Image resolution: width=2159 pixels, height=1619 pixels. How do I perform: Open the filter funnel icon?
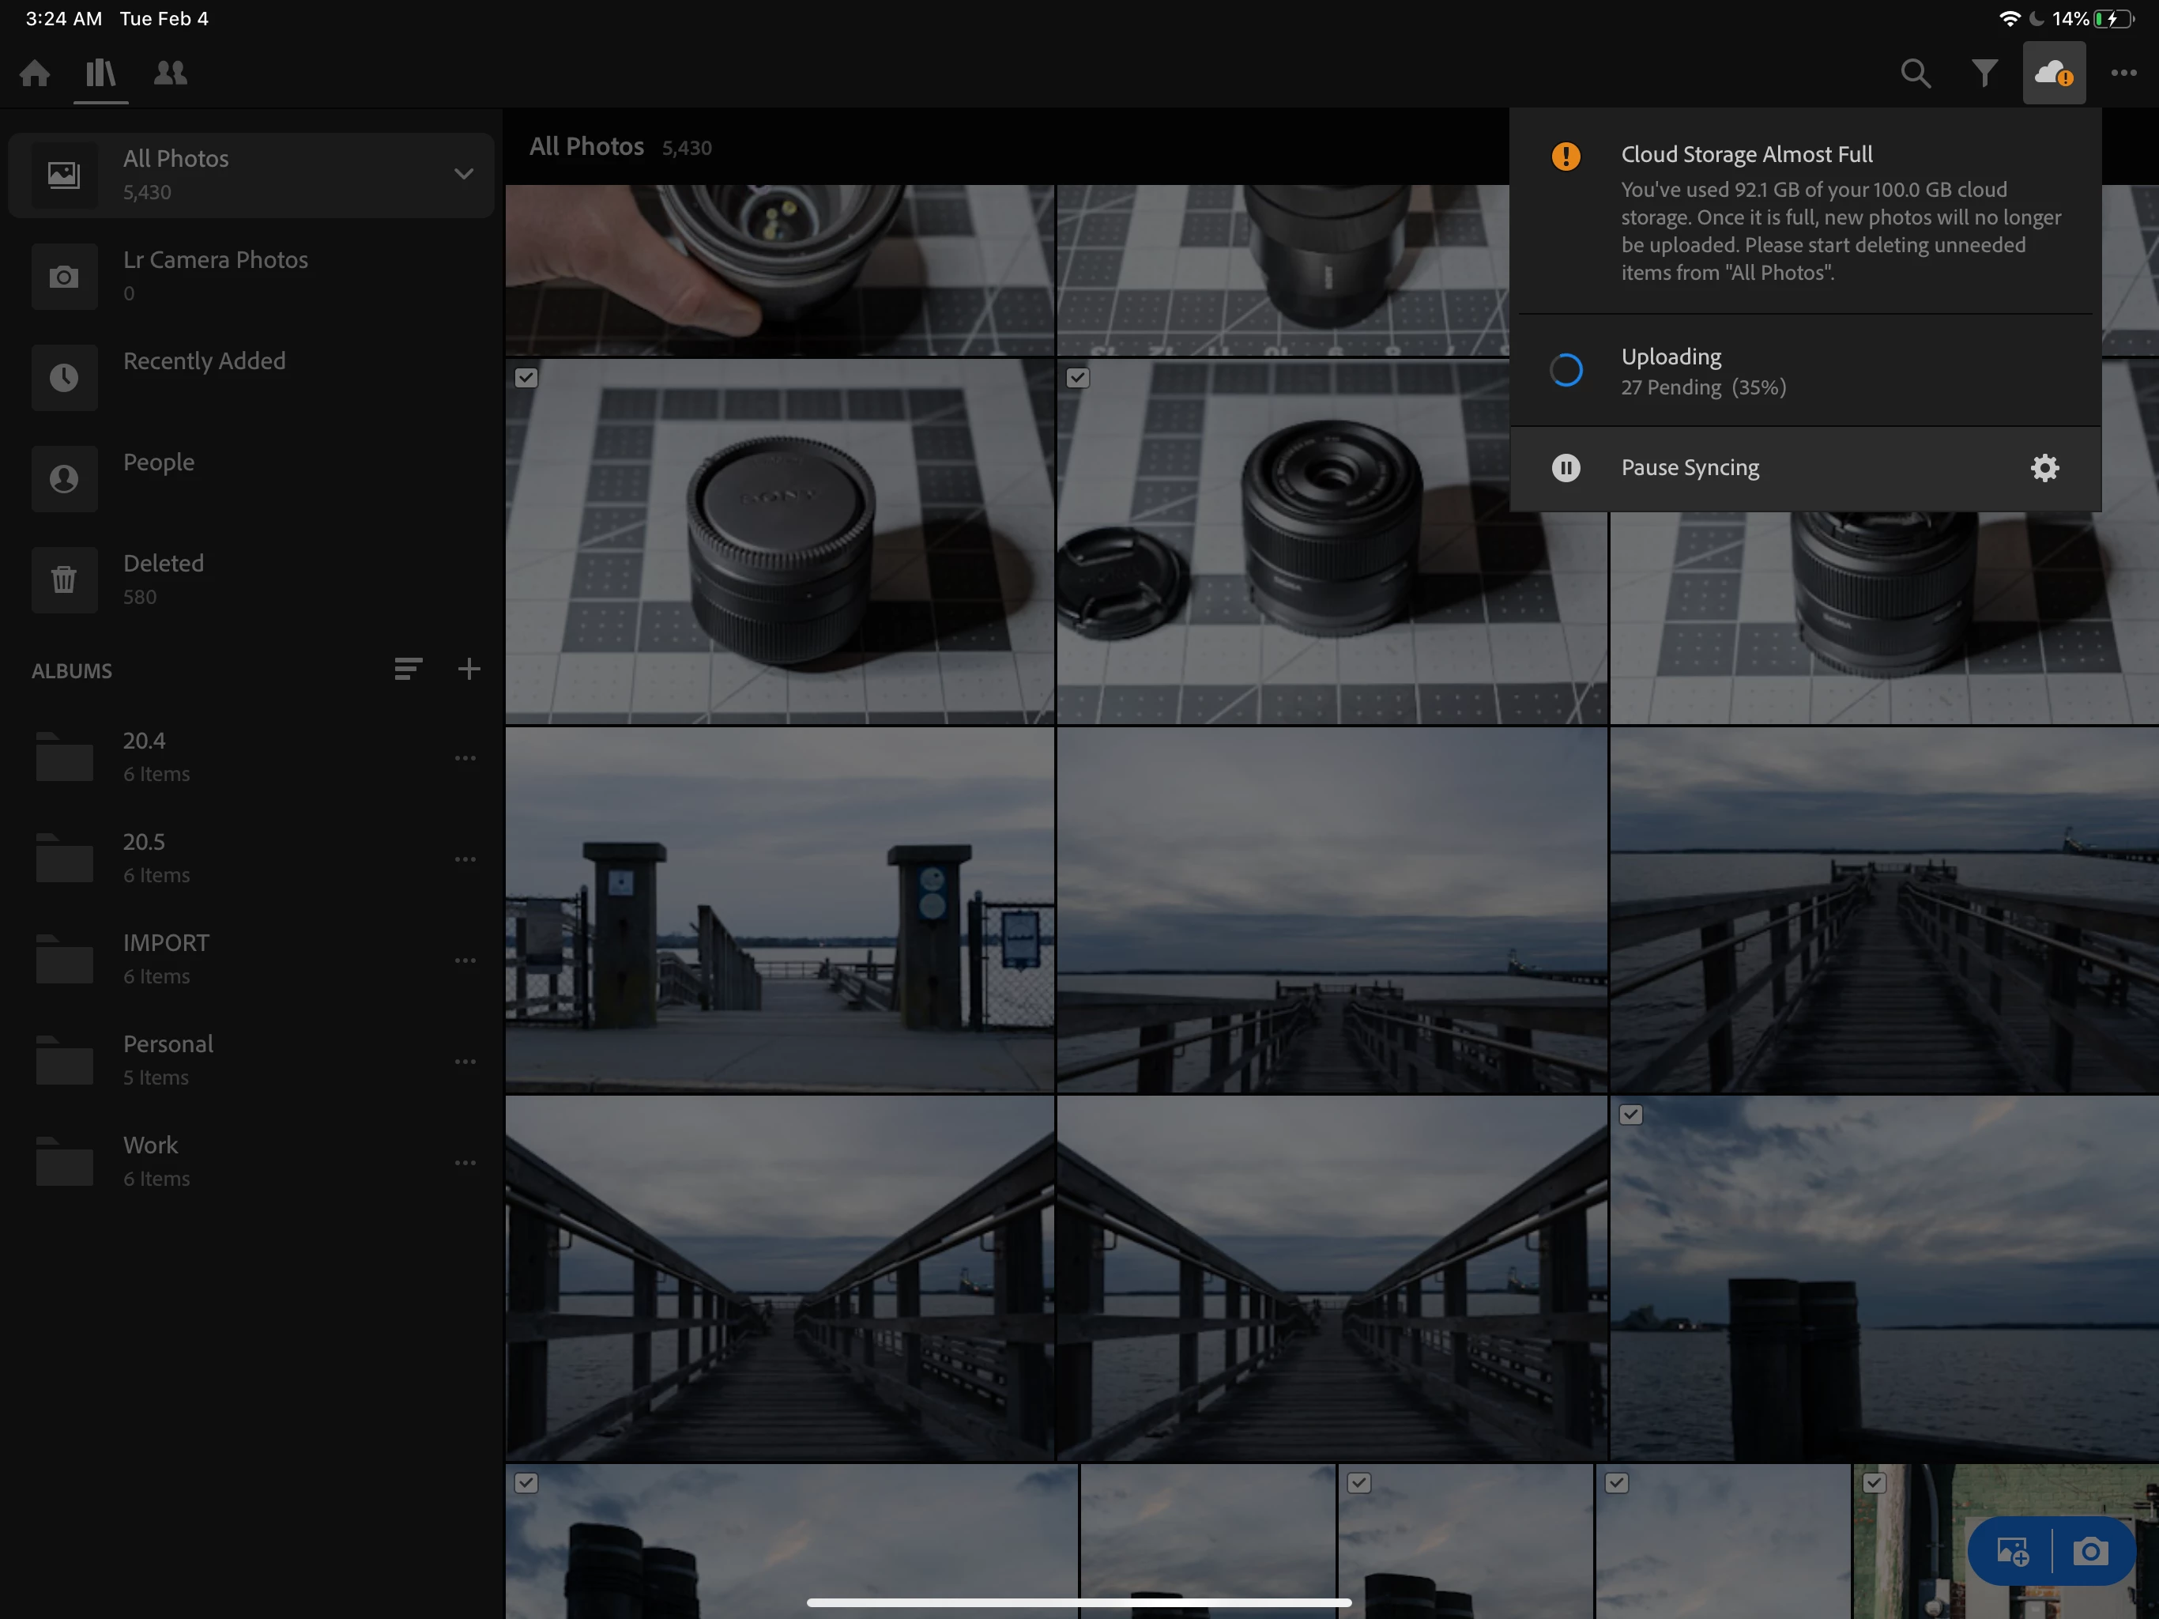click(1984, 74)
